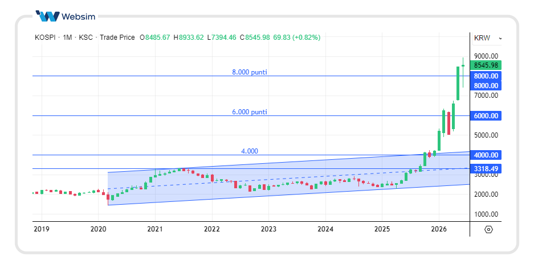
Task: Click the 2019 time axis label
Action: point(42,229)
